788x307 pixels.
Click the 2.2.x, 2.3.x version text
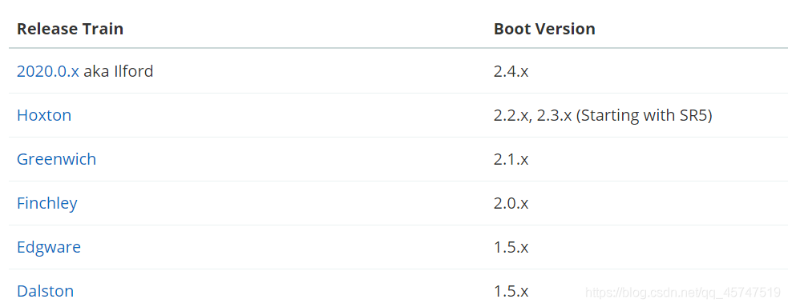(x=533, y=116)
